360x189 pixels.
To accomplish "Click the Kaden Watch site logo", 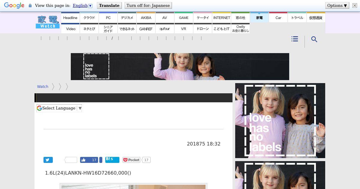I will point(48,22).
